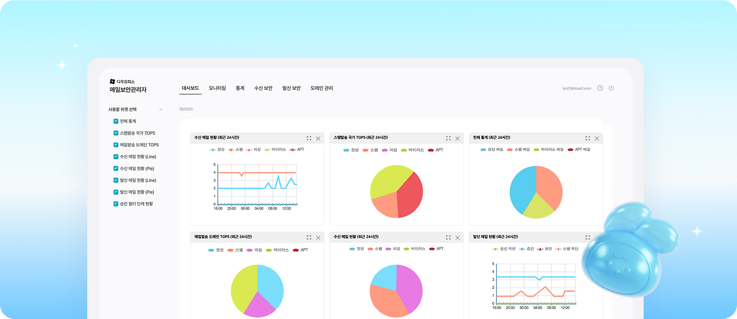This screenshot has height=319, width=737.
Task: Click 전체 통계 (최근 24시간) widget title
Action: pos(491,138)
